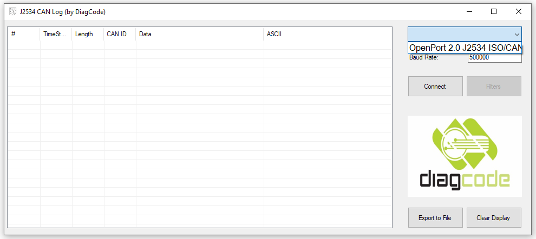The height and width of the screenshot is (239, 536).
Task: Sort by the CAN ID column header
Action: point(119,34)
